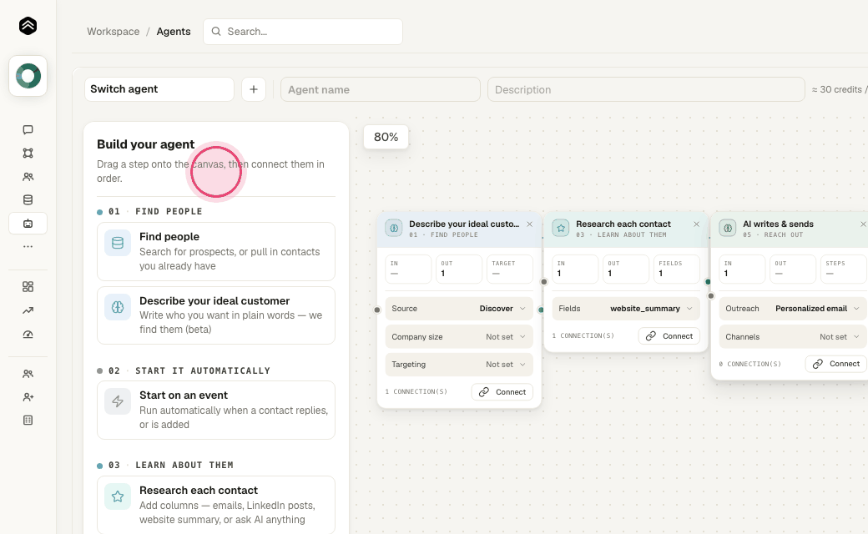Select the Find people step card
Image resolution: width=868 pixels, height=534 pixels.
tap(216, 251)
